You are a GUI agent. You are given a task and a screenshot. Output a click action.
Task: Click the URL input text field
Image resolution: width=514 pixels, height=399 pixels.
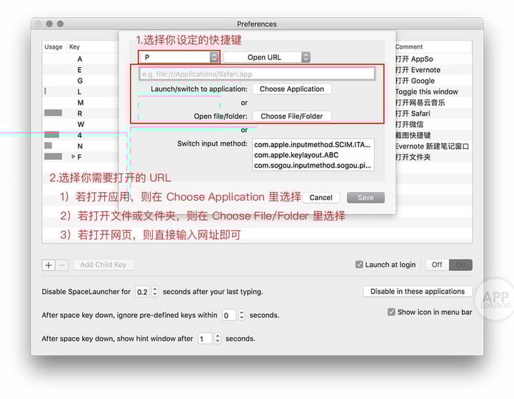tap(257, 74)
